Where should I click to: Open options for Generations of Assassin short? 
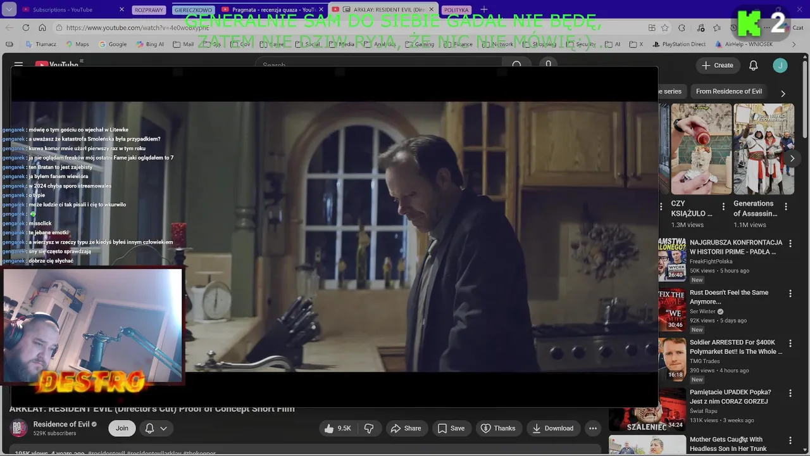(x=786, y=206)
